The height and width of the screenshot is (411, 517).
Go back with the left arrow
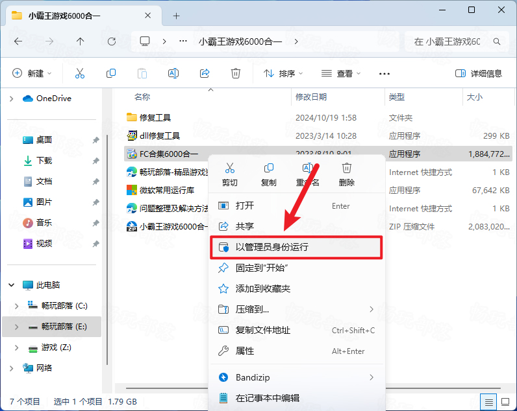(18, 41)
